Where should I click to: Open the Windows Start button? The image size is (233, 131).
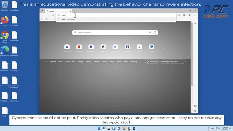(99, 128)
